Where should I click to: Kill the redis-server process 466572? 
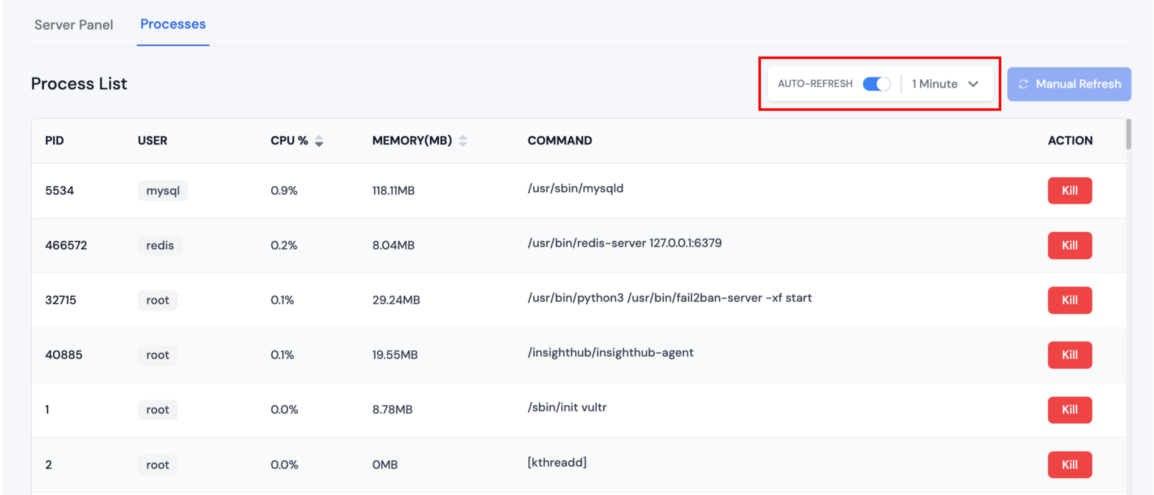click(x=1069, y=245)
